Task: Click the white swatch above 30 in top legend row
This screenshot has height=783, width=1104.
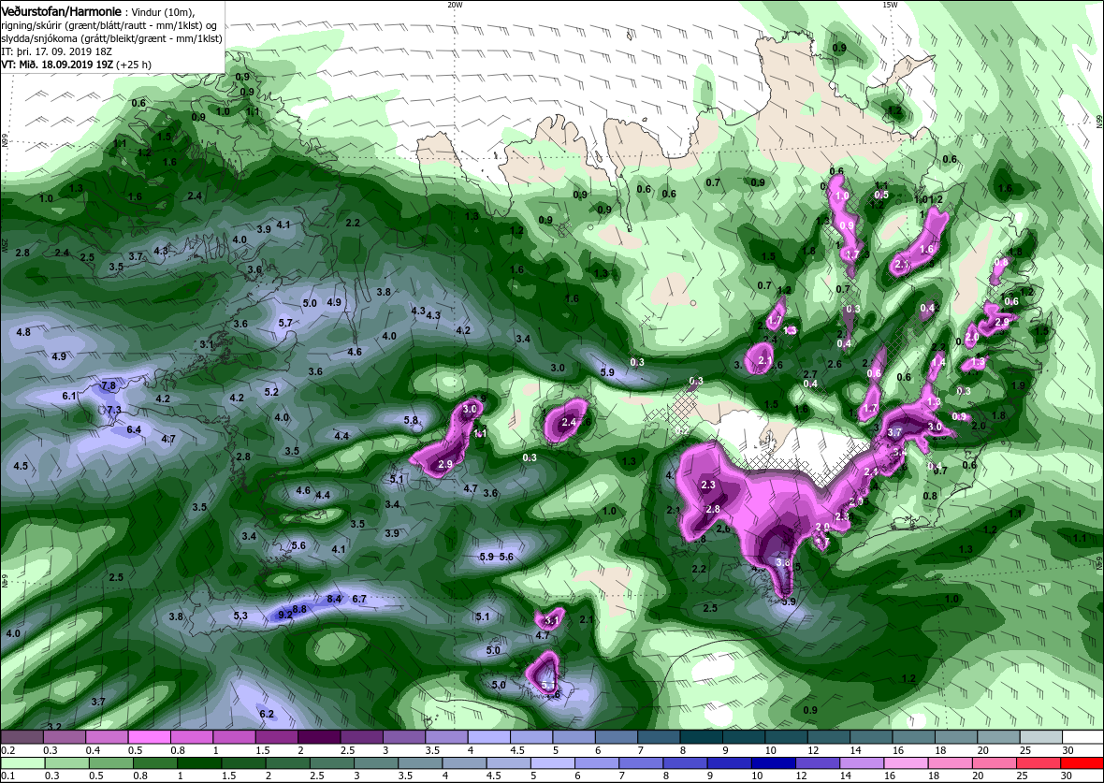Action: pos(1082,736)
